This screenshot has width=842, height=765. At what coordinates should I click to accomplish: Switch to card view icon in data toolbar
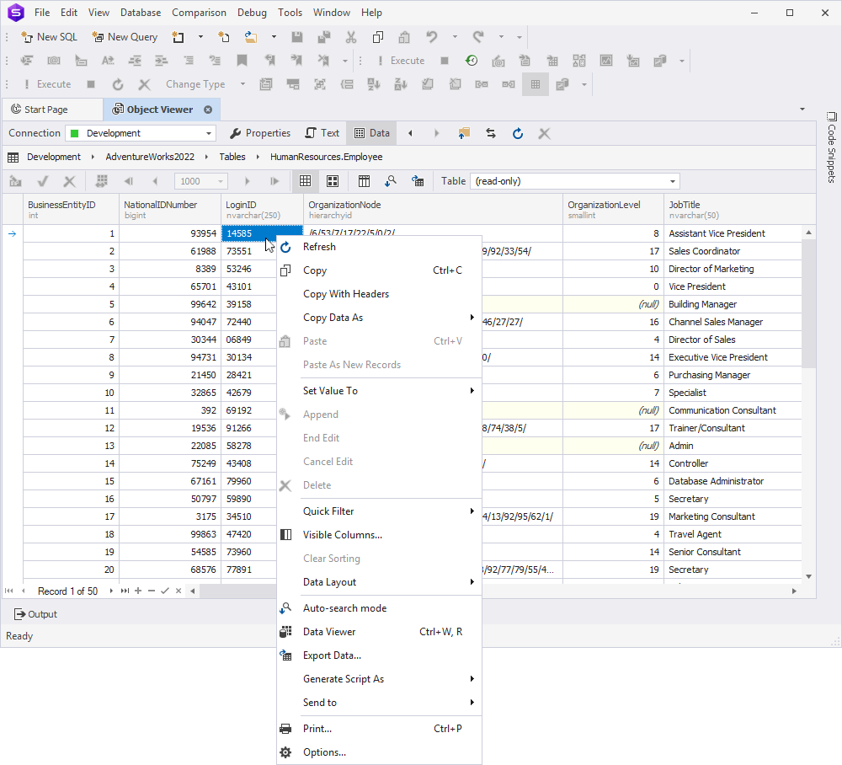pyautogui.click(x=333, y=181)
